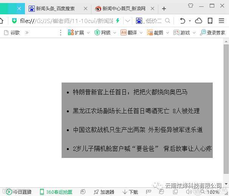Open a new tab with the plus button
The image size is (229, 196).
(x=164, y=9)
